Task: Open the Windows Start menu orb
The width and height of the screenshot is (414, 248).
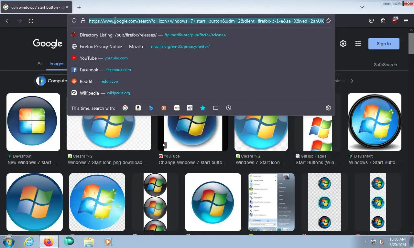Action: [9, 242]
